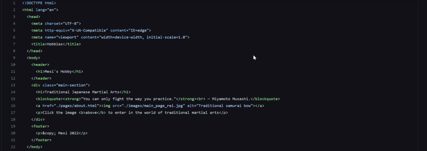Click the DOCTYPE html declaration
This screenshot has height=151, width=427.
pos(39,3)
